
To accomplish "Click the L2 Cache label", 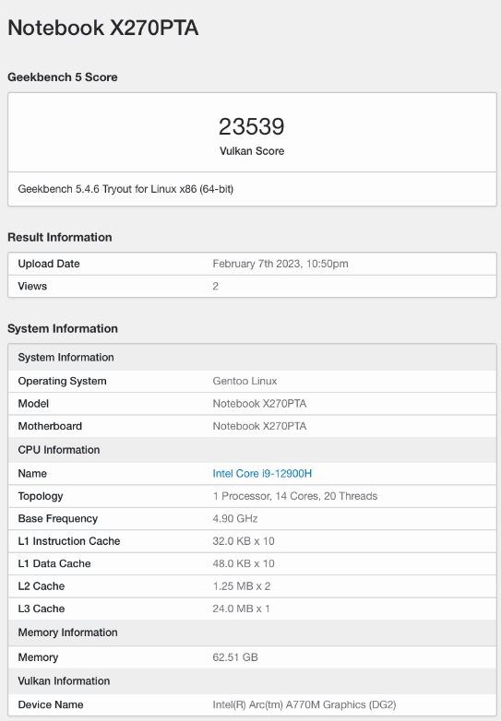I will click(x=42, y=586).
